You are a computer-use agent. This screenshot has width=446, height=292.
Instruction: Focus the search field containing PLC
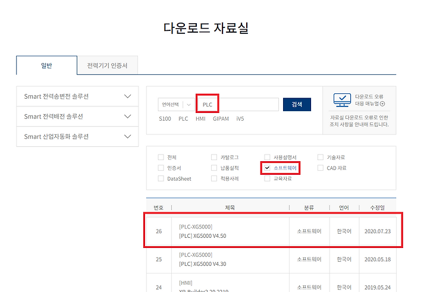pyautogui.click(x=238, y=105)
